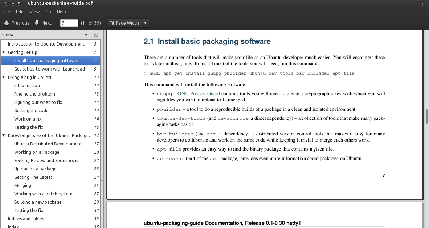
Task: Open the File menu
Action: tap(7, 12)
